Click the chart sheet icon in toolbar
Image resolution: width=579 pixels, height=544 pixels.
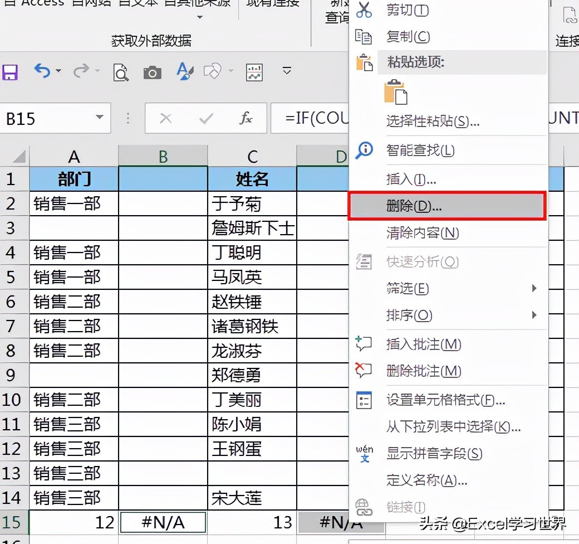point(254,72)
